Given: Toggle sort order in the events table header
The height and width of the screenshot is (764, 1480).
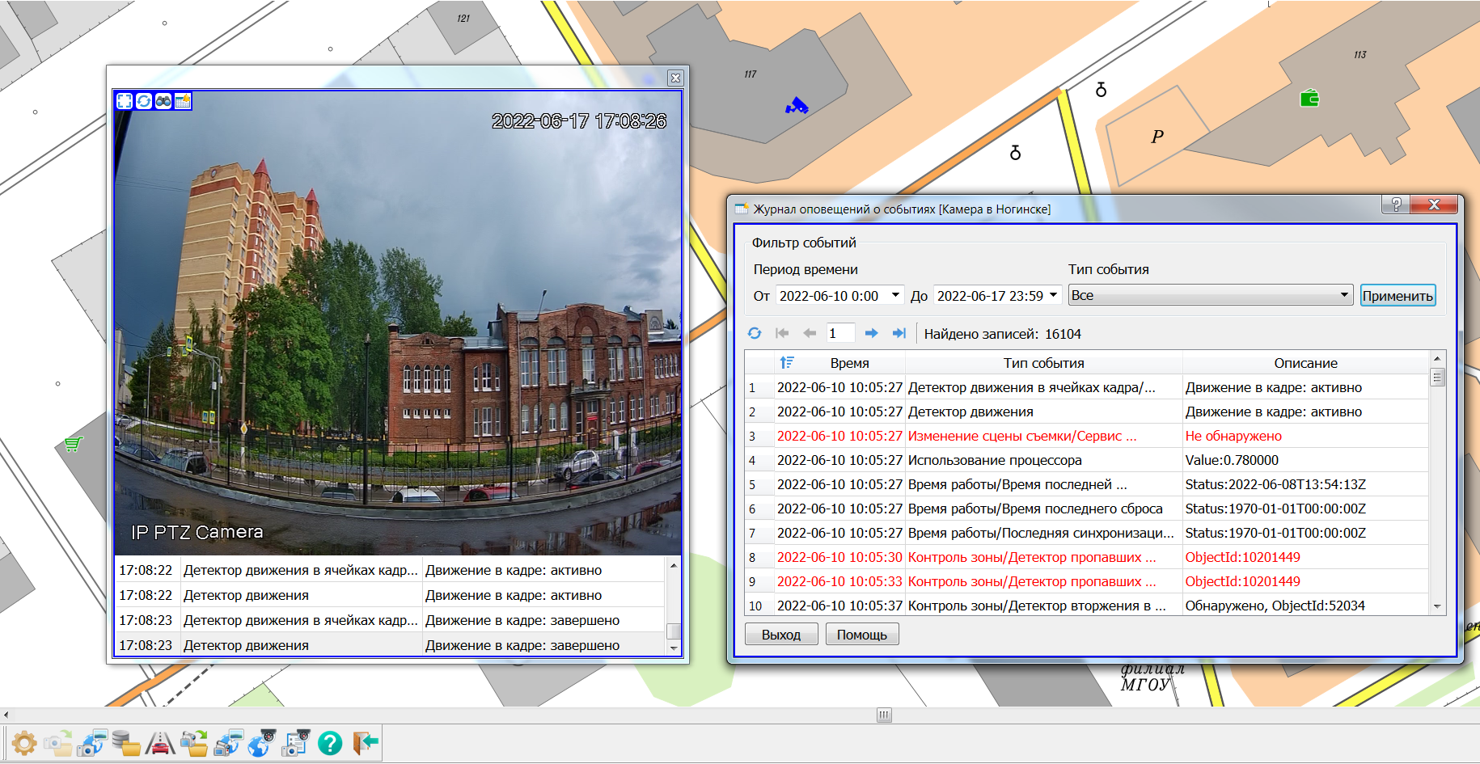Looking at the screenshot, I should 786,362.
